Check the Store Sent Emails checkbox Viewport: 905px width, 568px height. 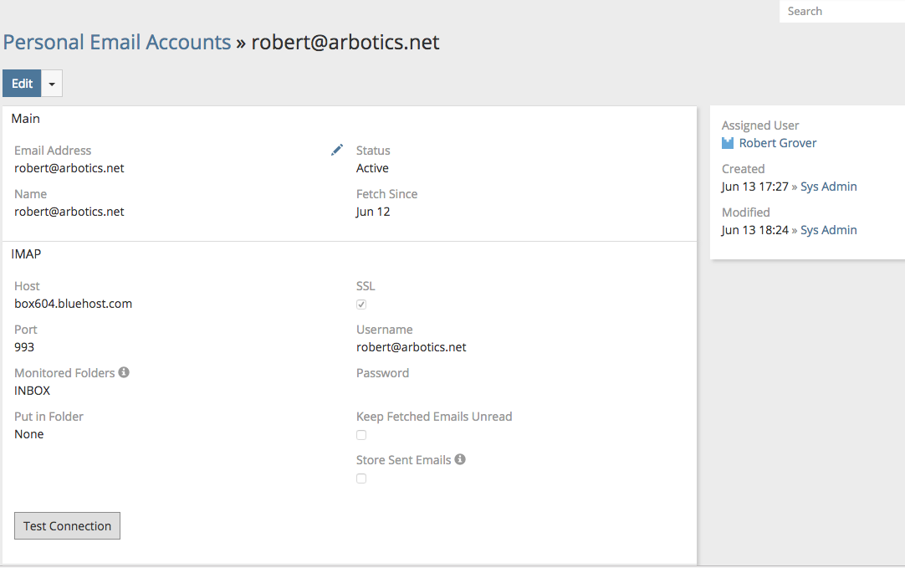click(361, 478)
